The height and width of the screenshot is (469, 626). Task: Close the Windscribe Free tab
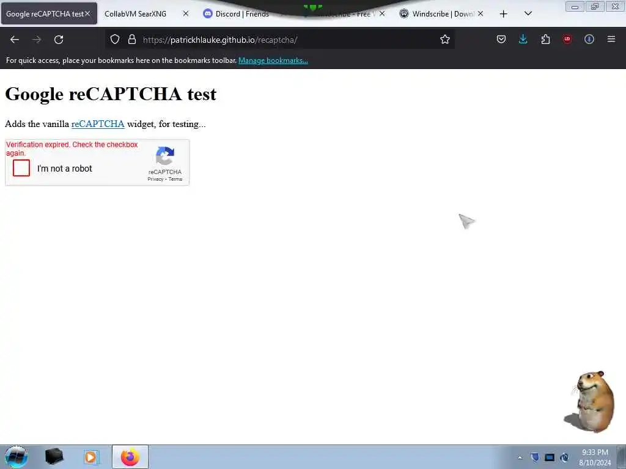(382, 13)
